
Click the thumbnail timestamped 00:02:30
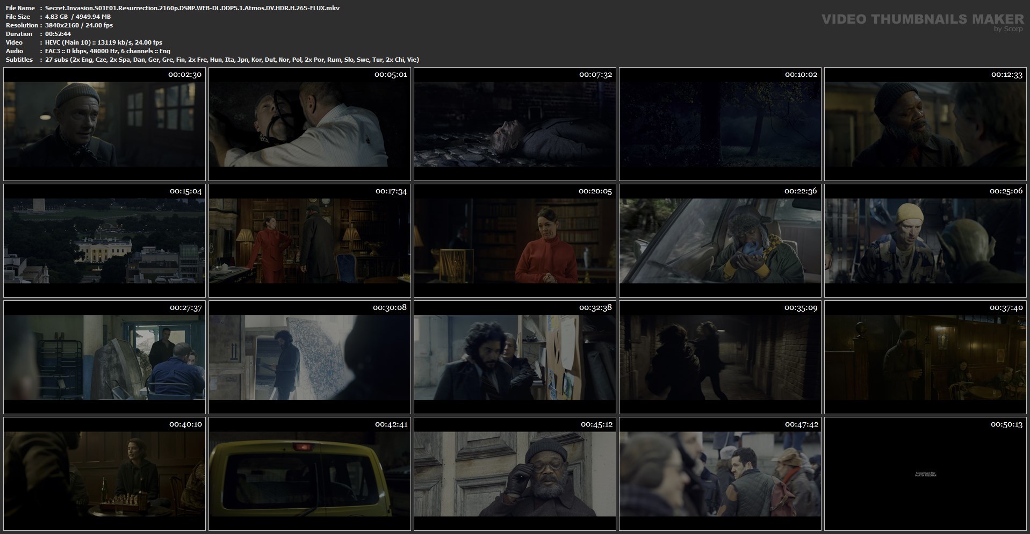(x=104, y=124)
